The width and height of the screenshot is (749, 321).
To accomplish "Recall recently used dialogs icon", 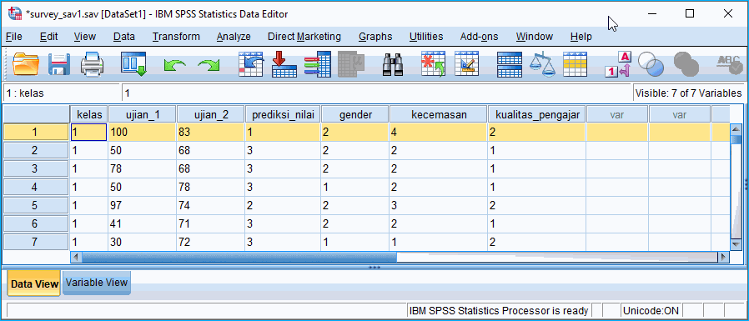I will [133, 64].
